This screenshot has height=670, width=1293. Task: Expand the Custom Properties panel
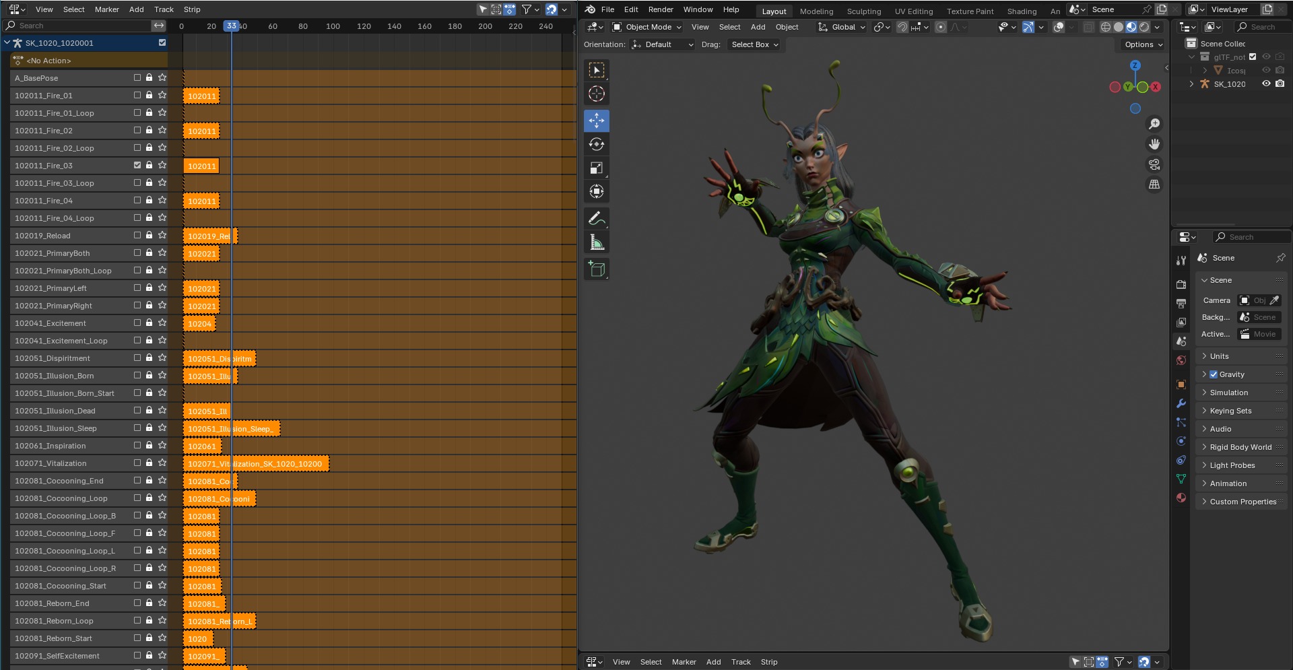[1241, 502]
